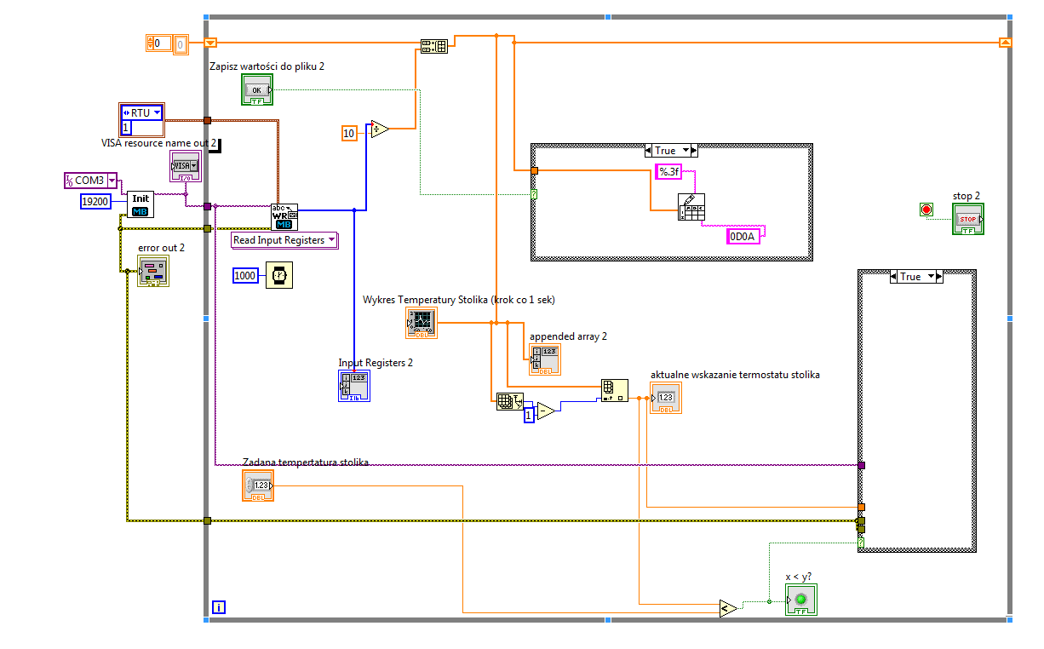Click the Wait (ms) timer clock icon
This screenshot has height=649, width=1044.
coord(278,275)
